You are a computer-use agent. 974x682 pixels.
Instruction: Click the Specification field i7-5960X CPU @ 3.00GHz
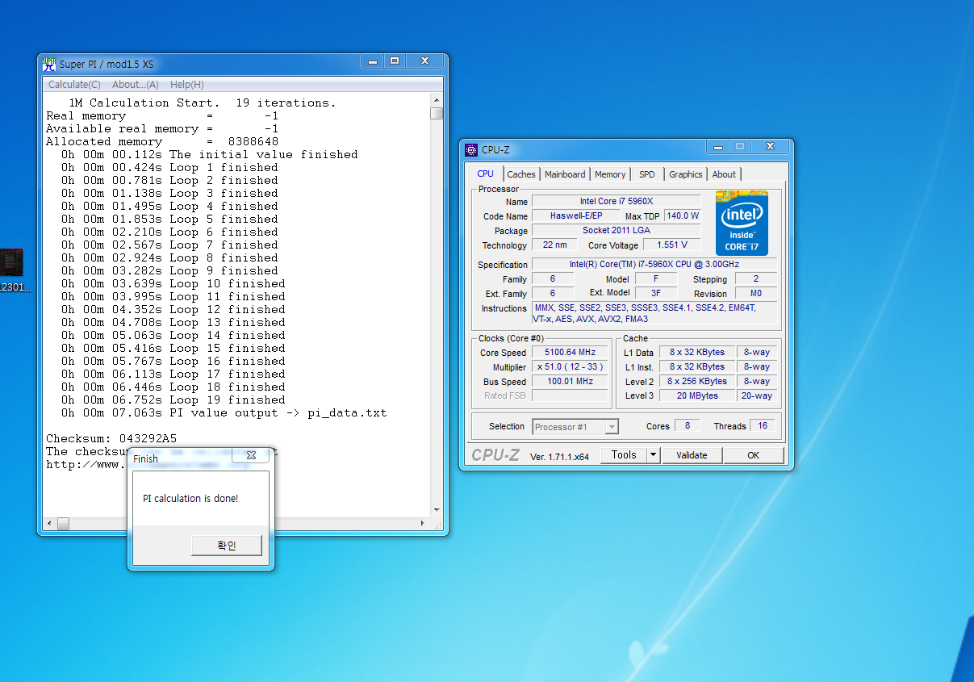pyautogui.click(x=654, y=265)
